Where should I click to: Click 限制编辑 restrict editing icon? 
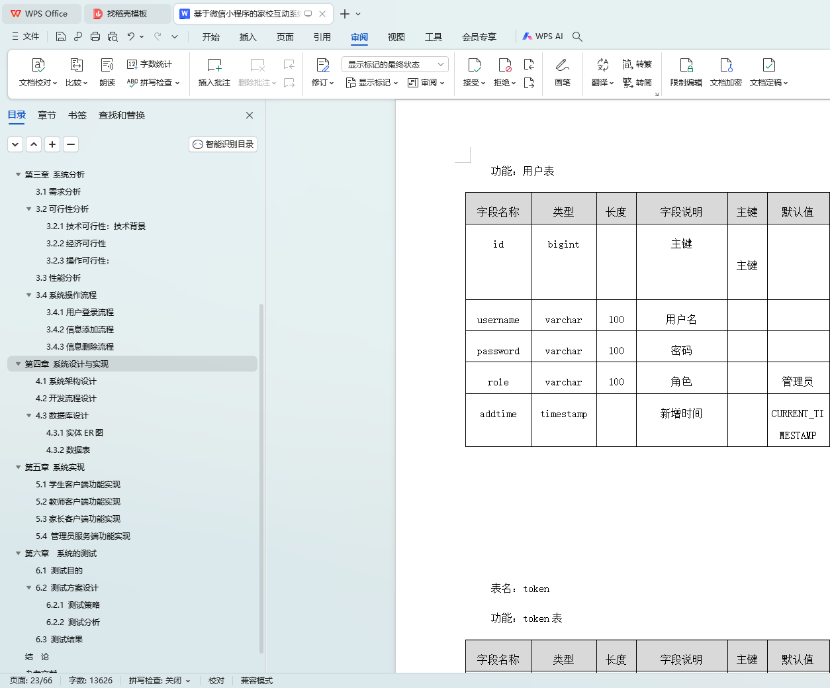point(686,65)
